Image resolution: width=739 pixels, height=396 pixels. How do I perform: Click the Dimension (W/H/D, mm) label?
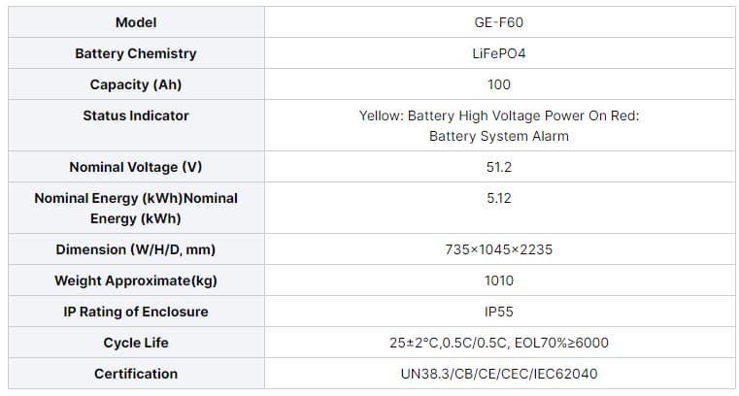(136, 249)
